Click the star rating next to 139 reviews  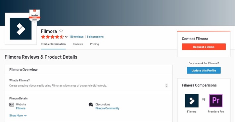[52, 37]
